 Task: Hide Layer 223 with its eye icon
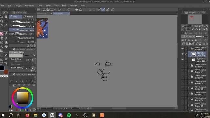pyautogui.click(x=182, y=60)
